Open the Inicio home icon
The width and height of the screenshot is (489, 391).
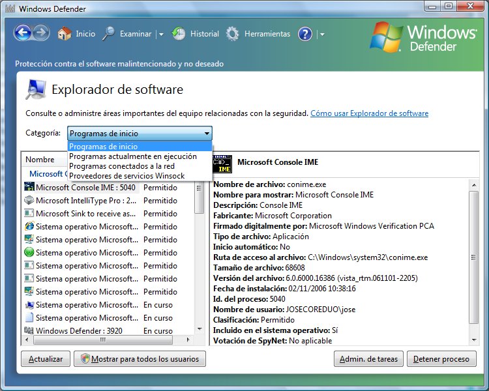coord(65,34)
